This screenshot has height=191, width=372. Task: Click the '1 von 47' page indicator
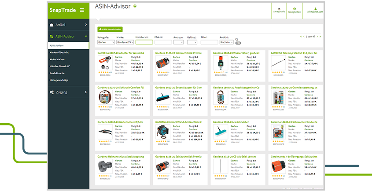(310, 37)
